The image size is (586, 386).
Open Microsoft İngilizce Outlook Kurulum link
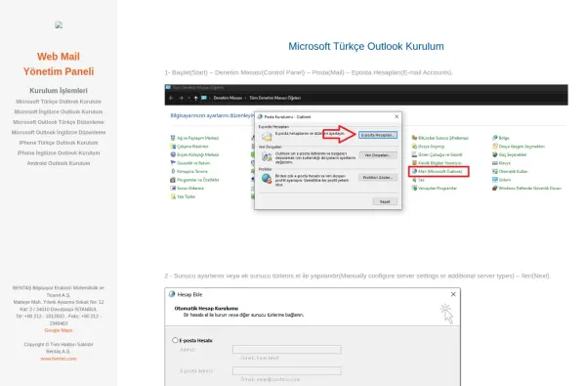(59, 111)
